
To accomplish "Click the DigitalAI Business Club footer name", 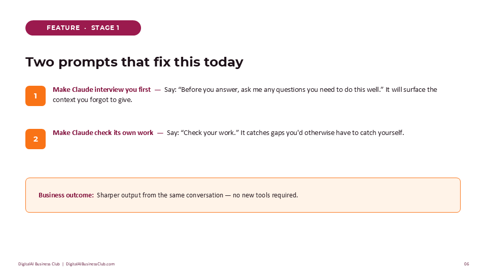I will click(x=39, y=264).
